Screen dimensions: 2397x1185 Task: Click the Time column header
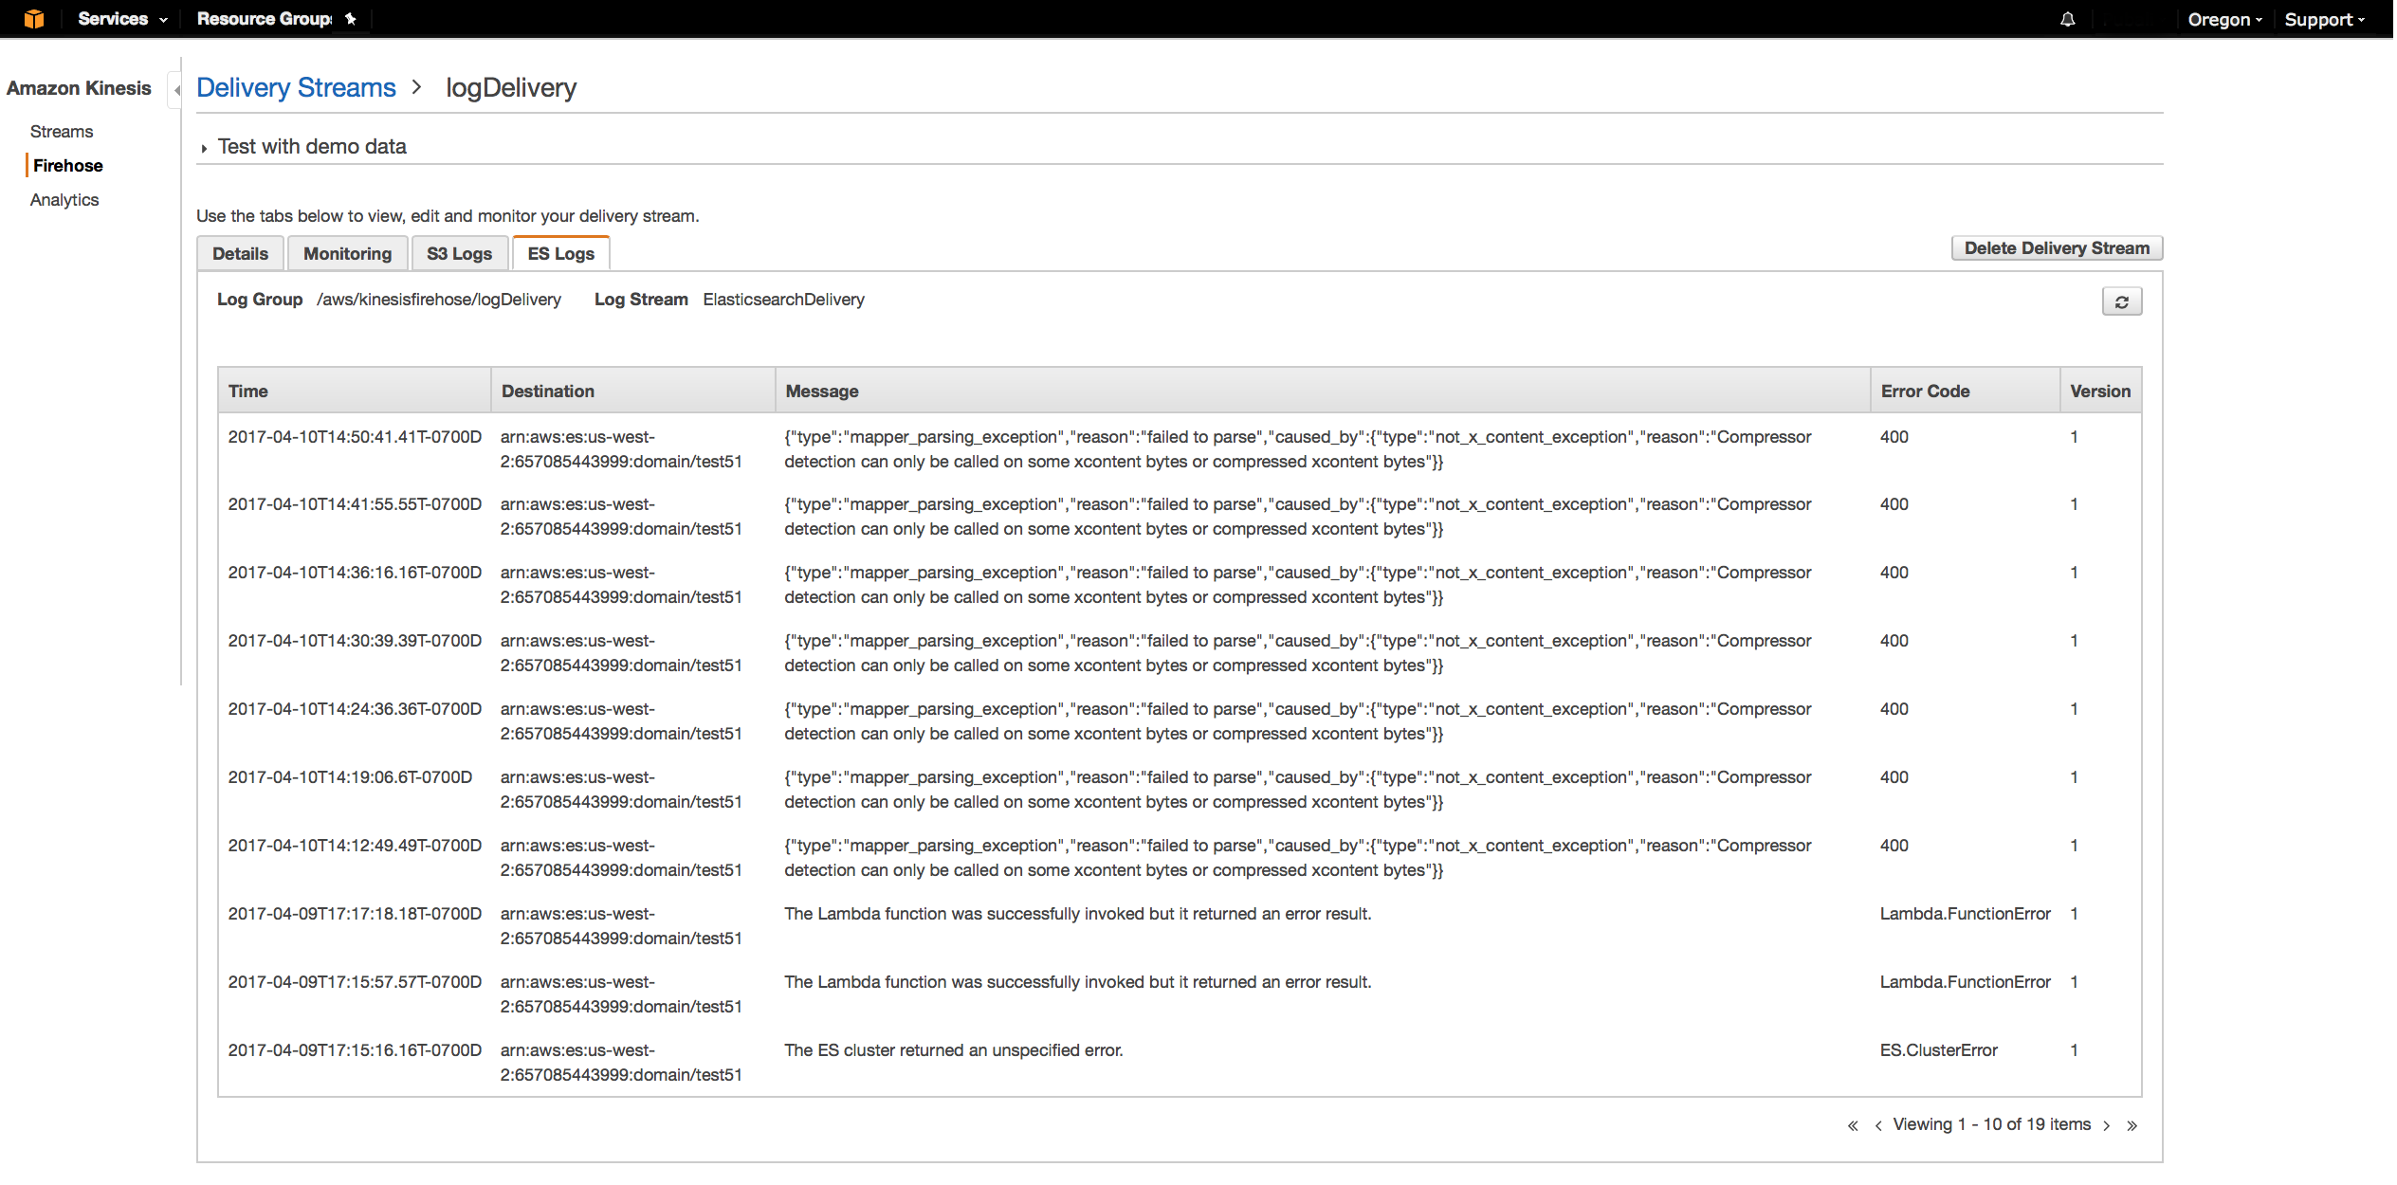tap(248, 392)
